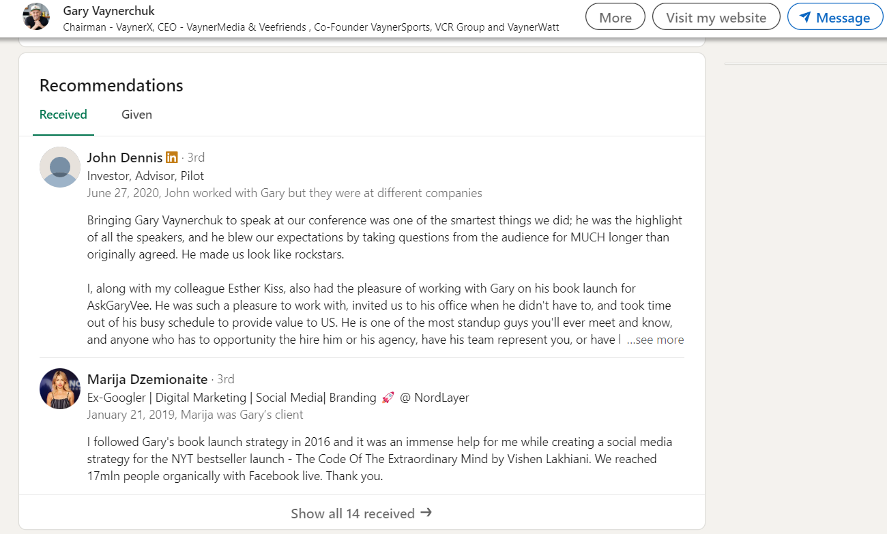Click the rocket emoji in Marija's headline
The image size is (887, 534).
pyautogui.click(x=388, y=397)
